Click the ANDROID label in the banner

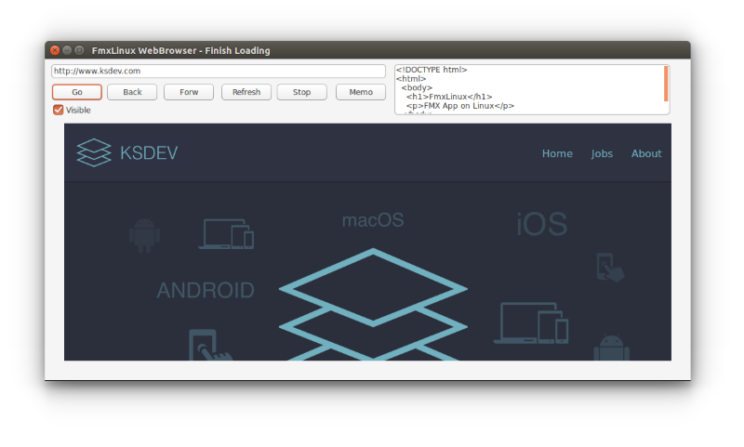point(206,290)
